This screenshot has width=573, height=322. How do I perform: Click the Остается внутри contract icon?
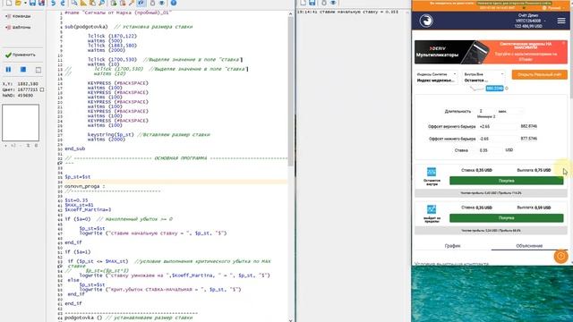(432, 172)
